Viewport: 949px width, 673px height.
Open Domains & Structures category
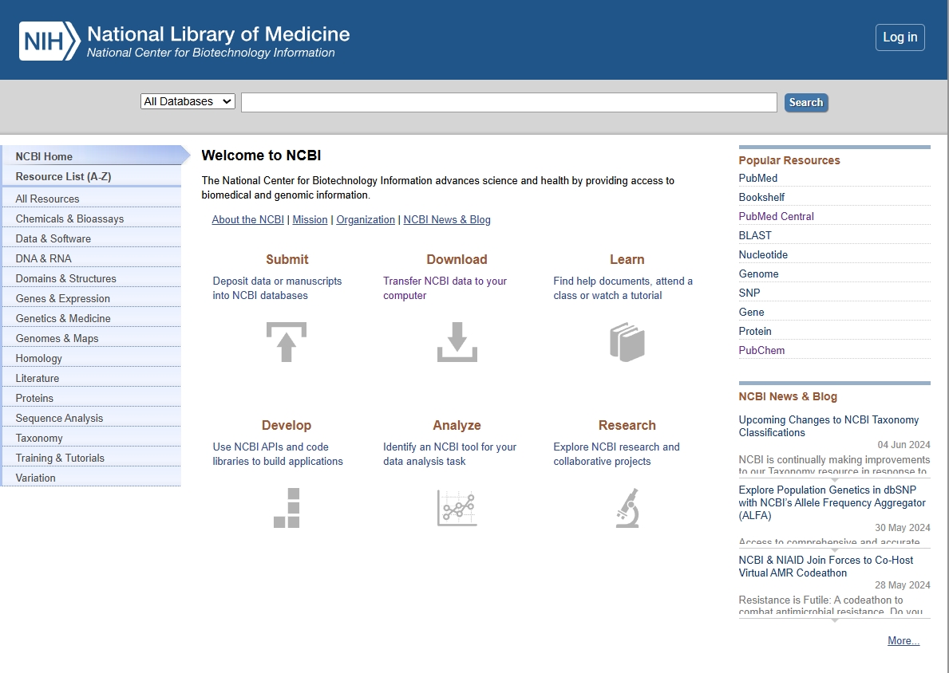point(91,279)
